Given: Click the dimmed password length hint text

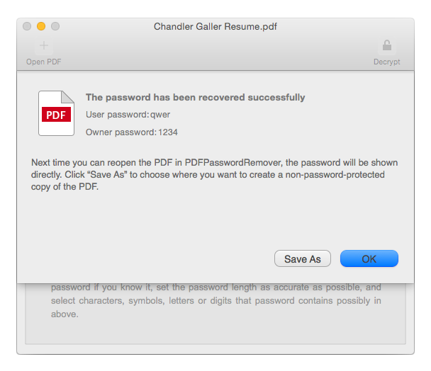Looking at the screenshot, I should point(216,300).
